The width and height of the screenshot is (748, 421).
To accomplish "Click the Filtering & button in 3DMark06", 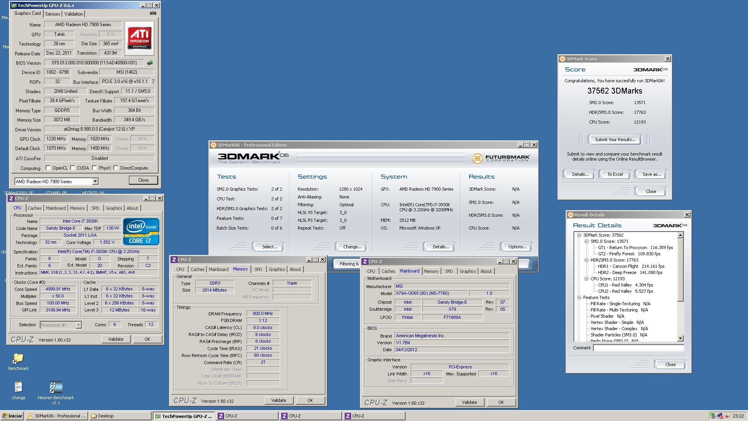I will [347, 264].
